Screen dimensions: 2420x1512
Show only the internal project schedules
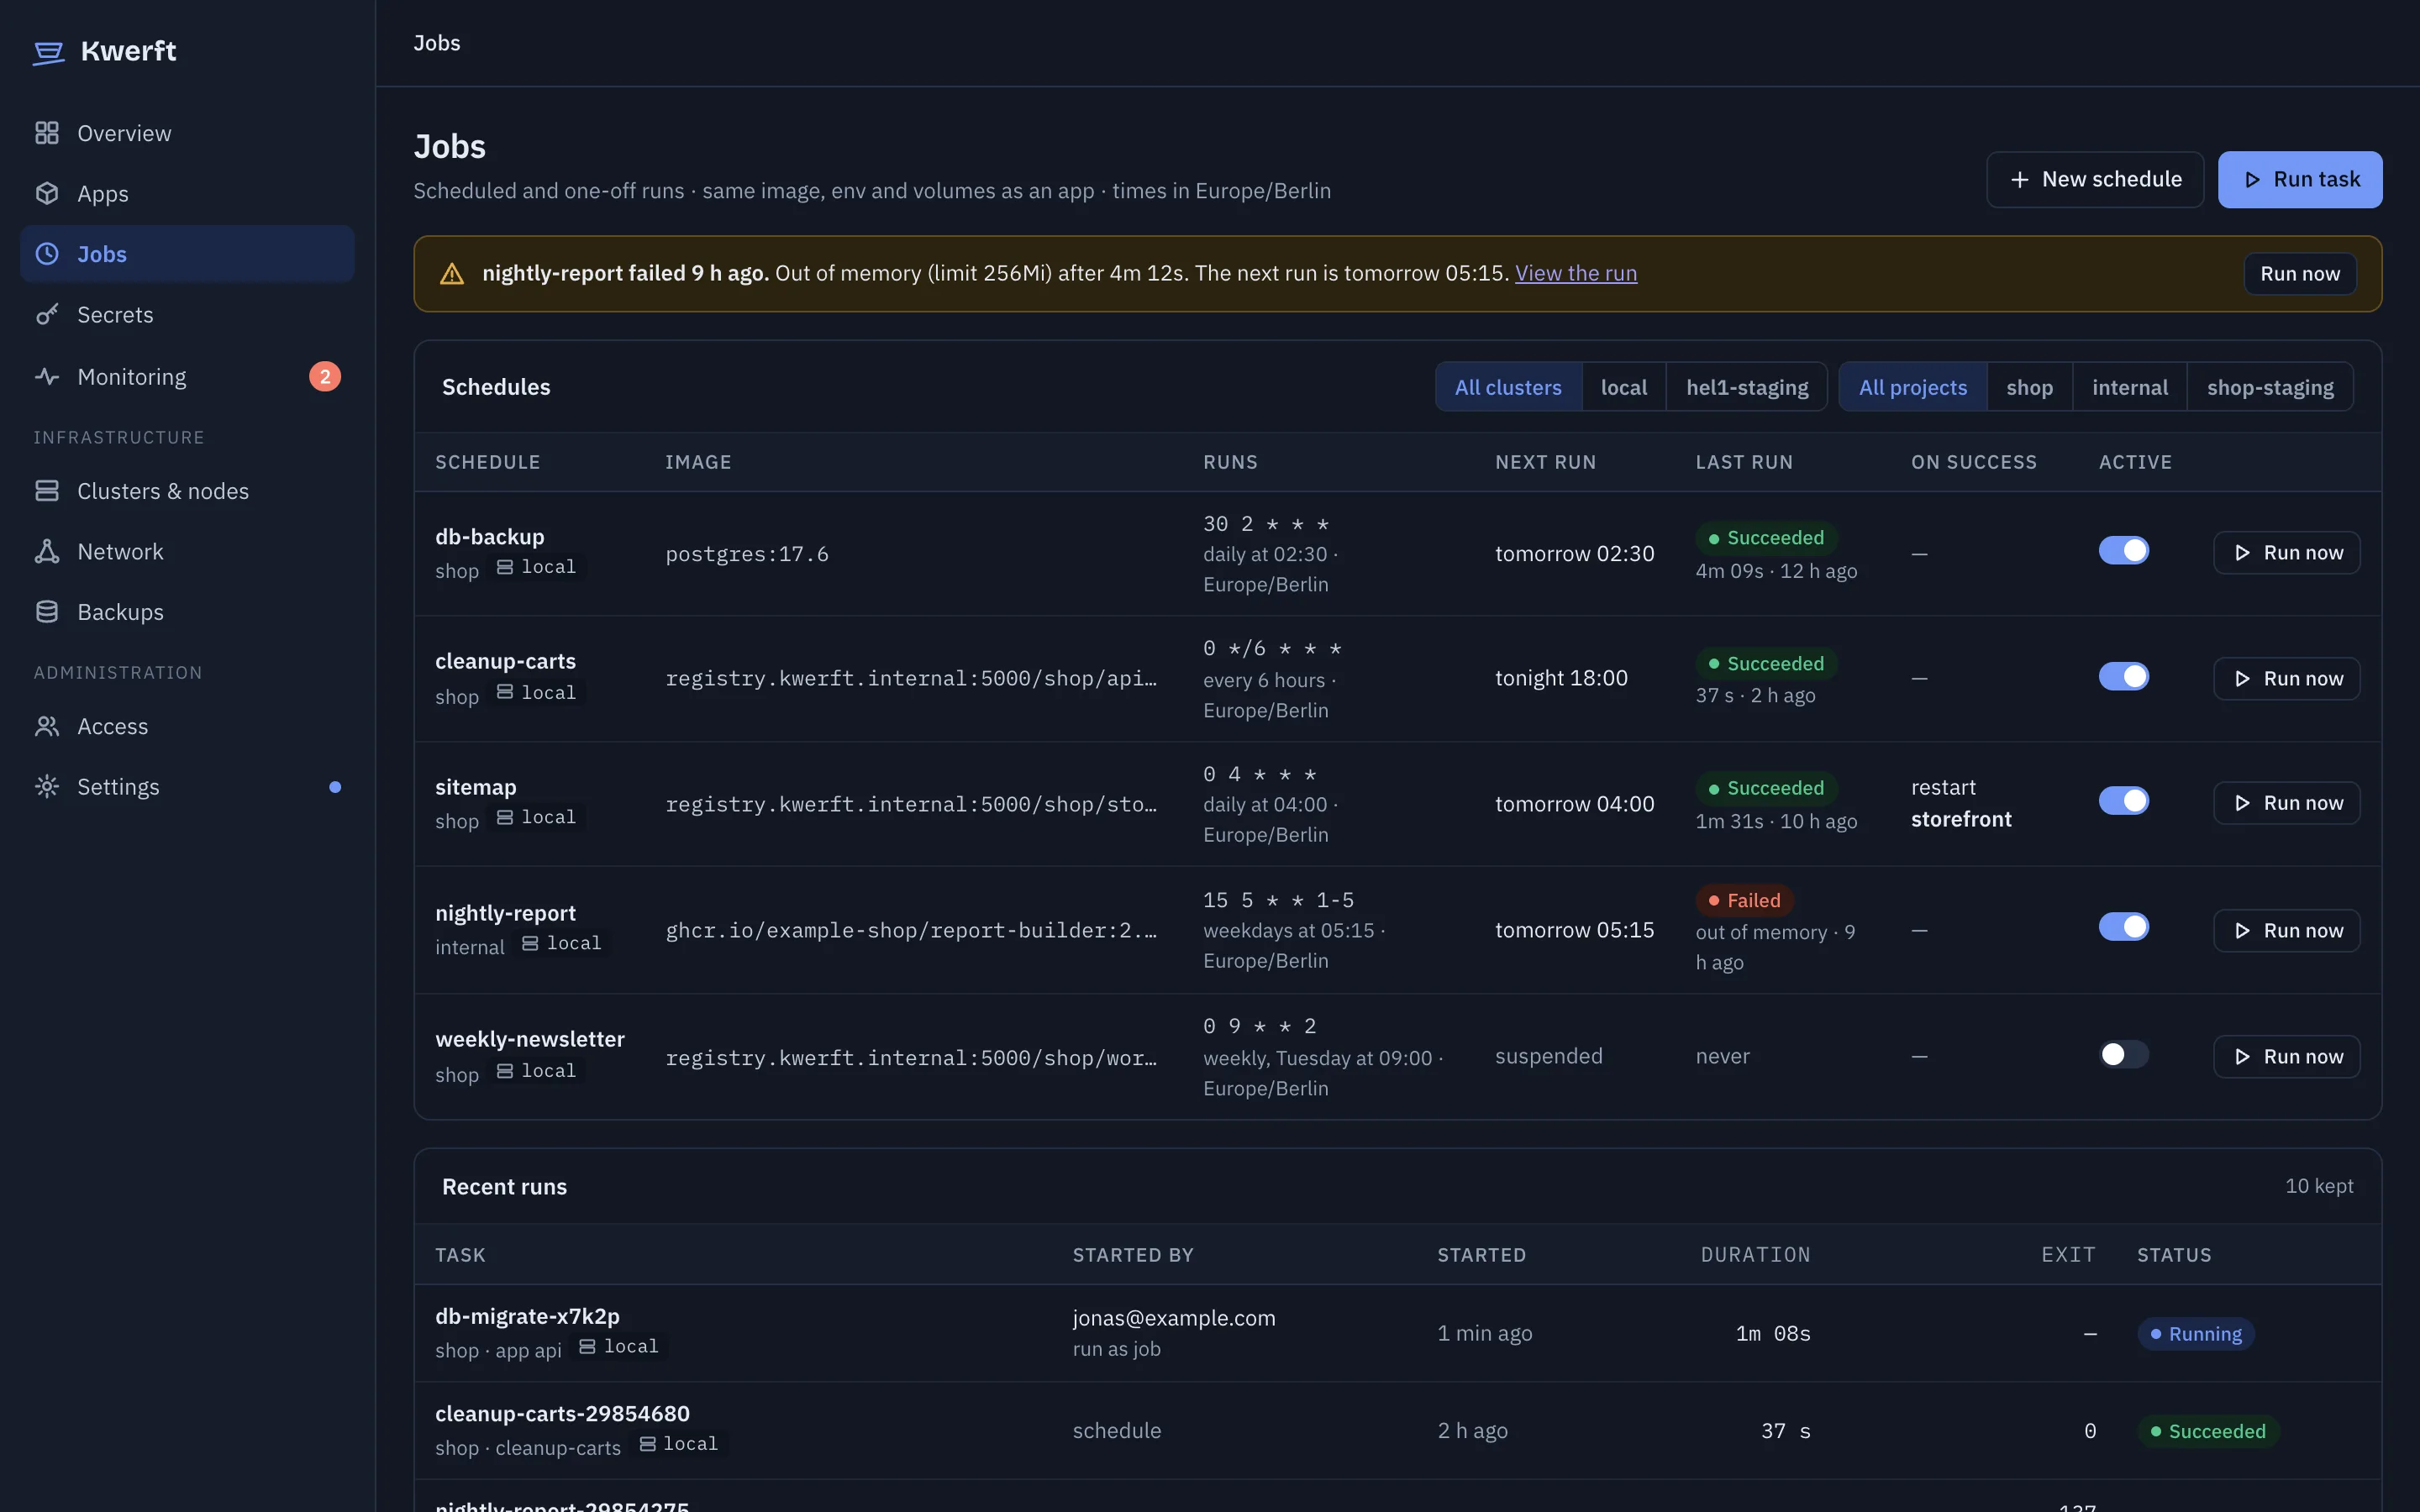click(x=2129, y=387)
